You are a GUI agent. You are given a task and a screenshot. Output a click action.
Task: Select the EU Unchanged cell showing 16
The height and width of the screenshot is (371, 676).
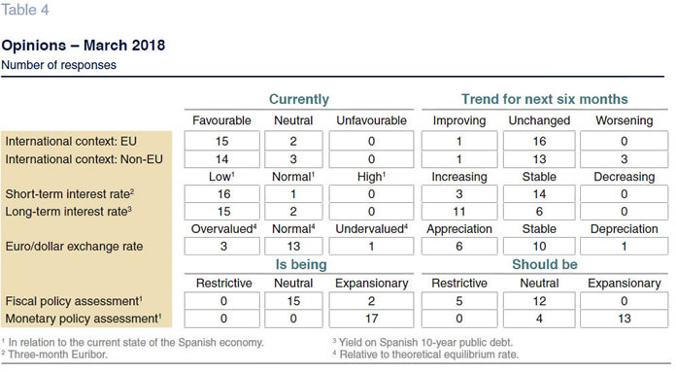(x=539, y=141)
